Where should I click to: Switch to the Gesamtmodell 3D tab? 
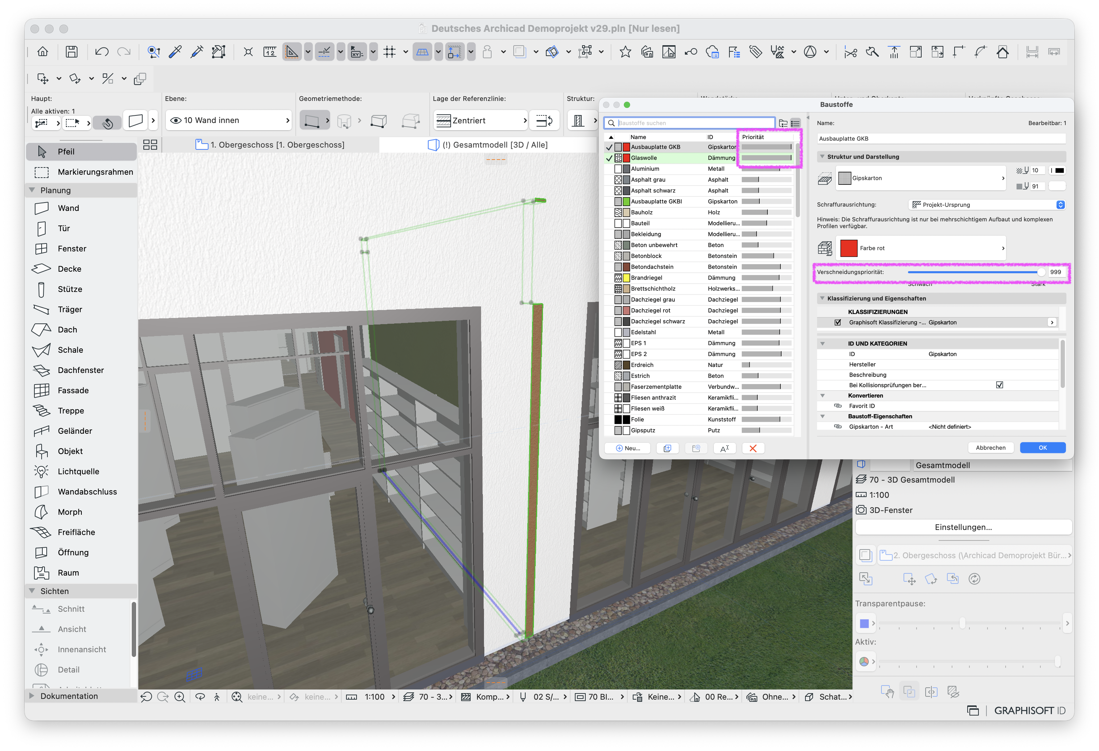[488, 145]
